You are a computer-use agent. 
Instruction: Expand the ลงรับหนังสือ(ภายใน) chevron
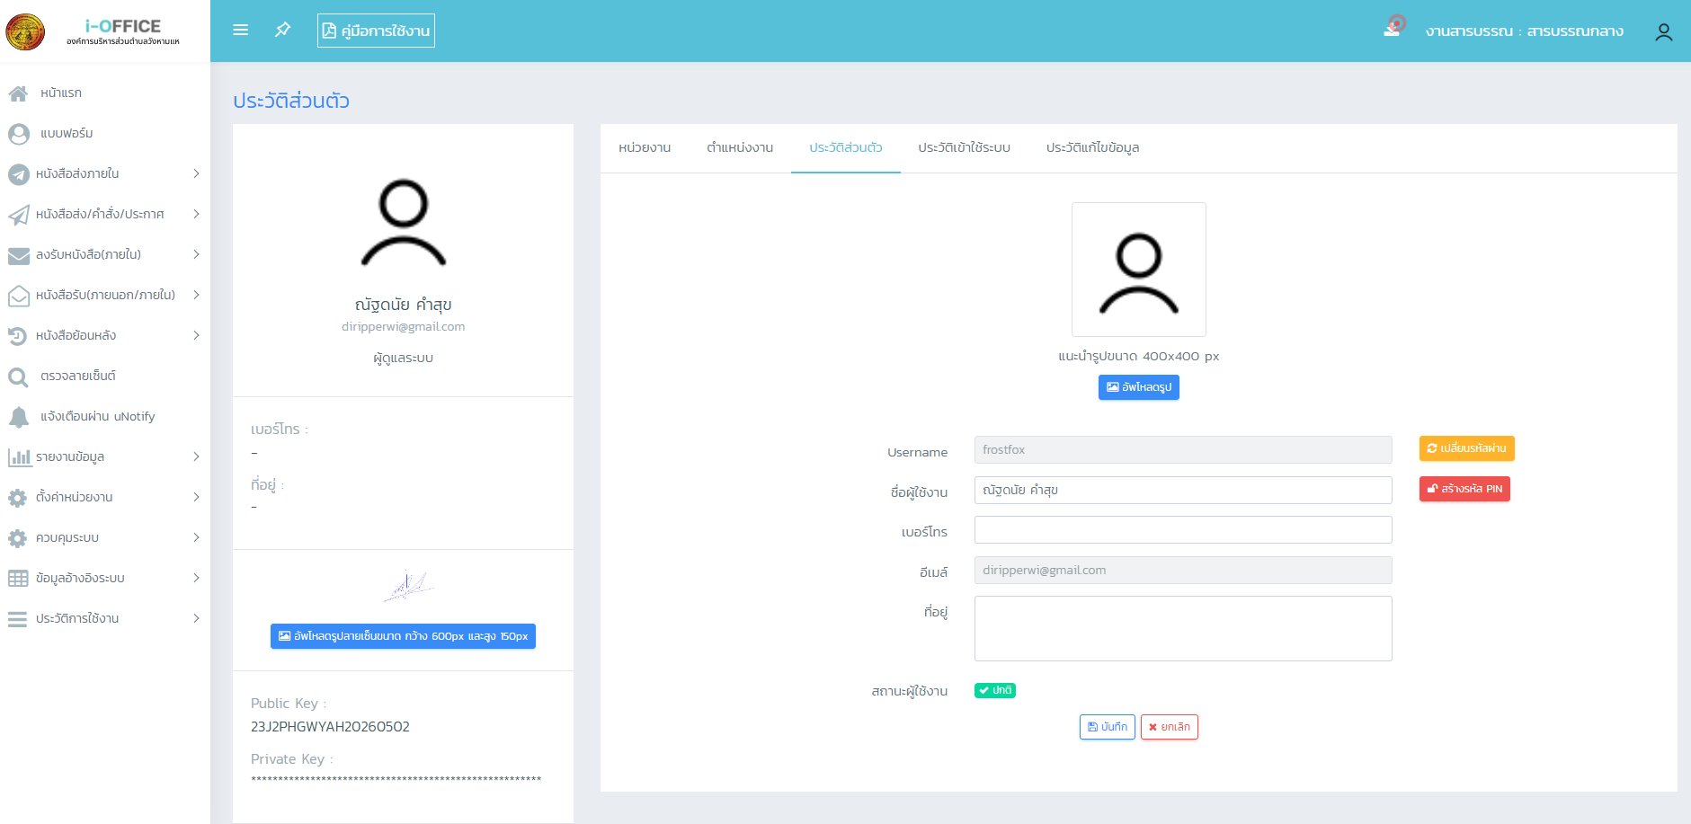coord(196,254)
